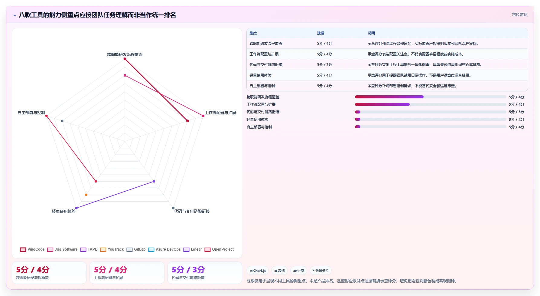Click the 轻量使用体验 progress bar
The width and height of the screenshot is (540, 296).
pos(431,119)
